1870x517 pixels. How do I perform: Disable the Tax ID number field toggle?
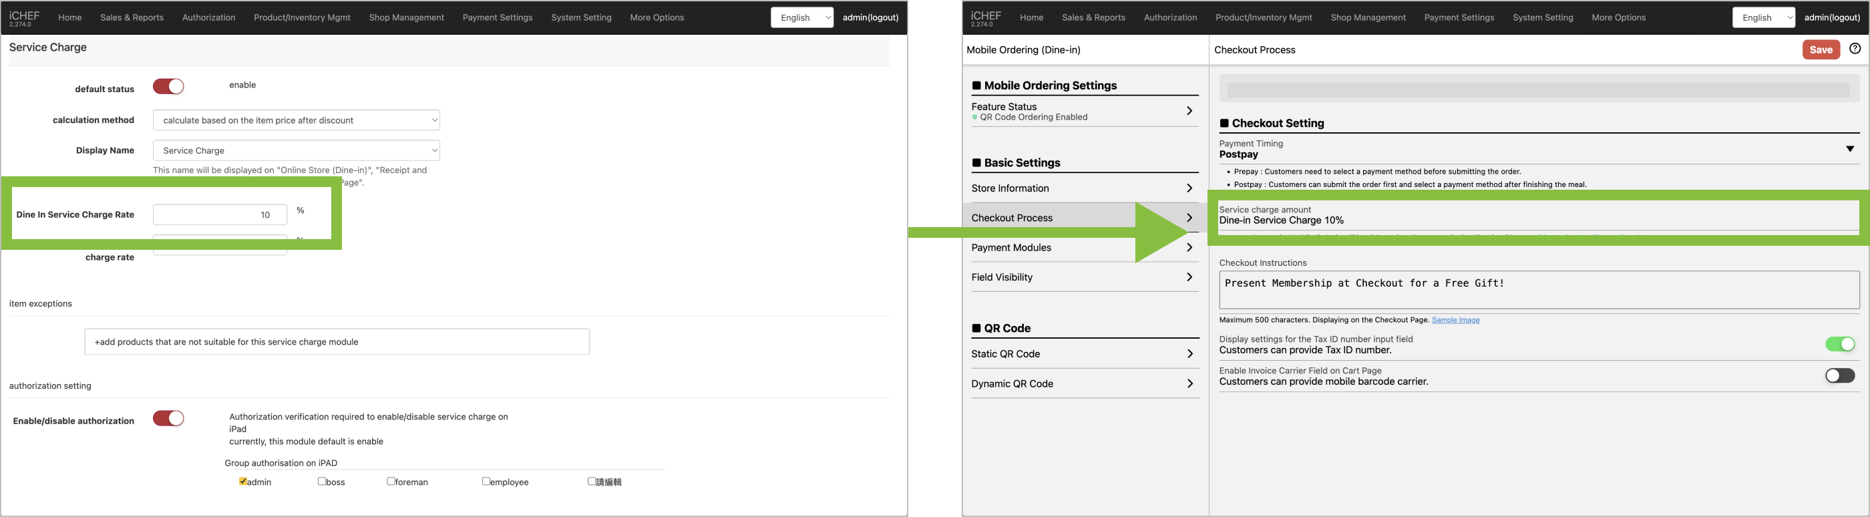pos(1839,344)
